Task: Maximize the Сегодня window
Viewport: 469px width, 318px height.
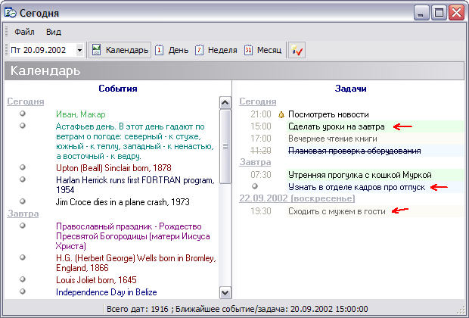Action: [x=439, y=13]
